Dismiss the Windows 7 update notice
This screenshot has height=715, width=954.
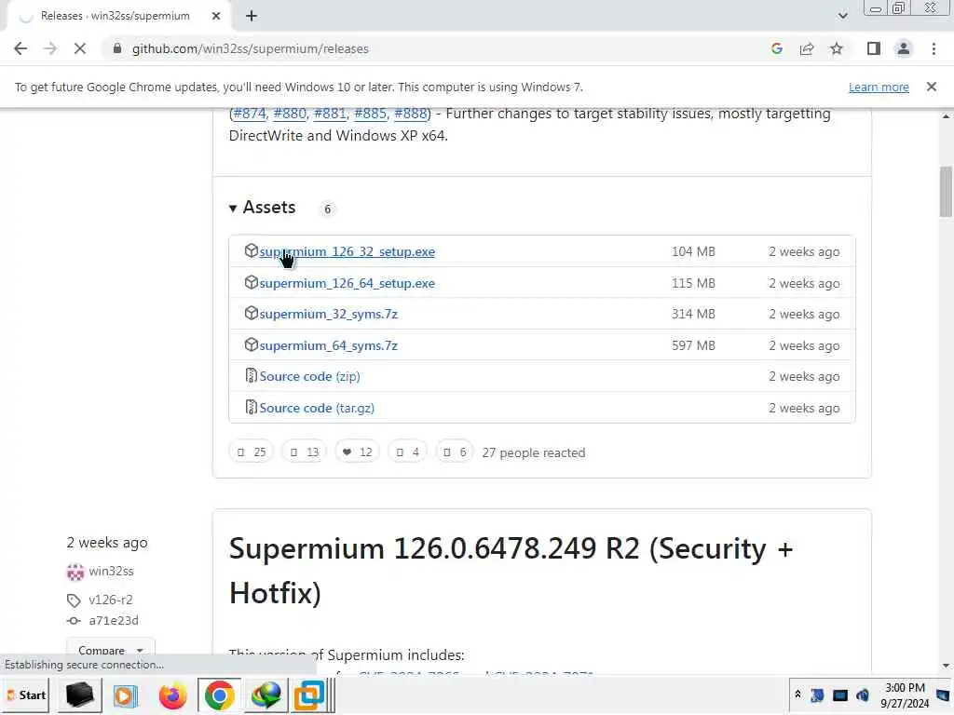point(931,87)
